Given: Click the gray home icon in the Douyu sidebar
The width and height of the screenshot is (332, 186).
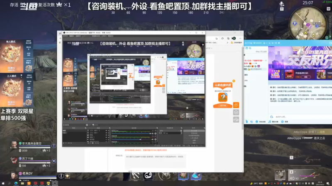Looking at the screenshot, I should point(236,112).
